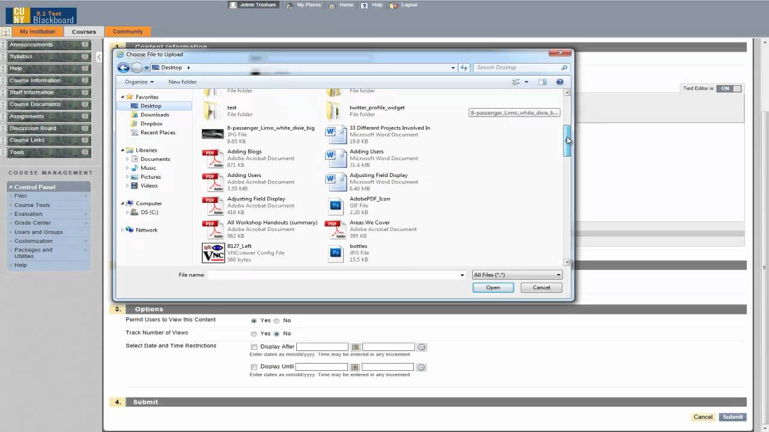
Task: Open the Organize dropdown menu
Action: click(x=139, y=82)
